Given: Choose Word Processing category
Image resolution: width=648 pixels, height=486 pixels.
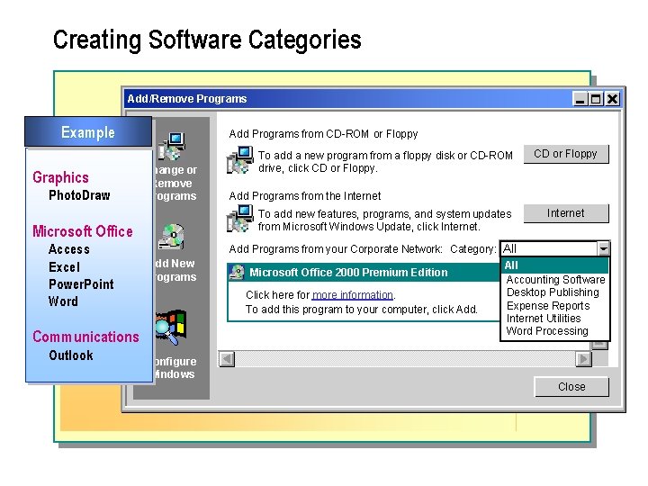Looking at the screenshot, I should (547, 331).
